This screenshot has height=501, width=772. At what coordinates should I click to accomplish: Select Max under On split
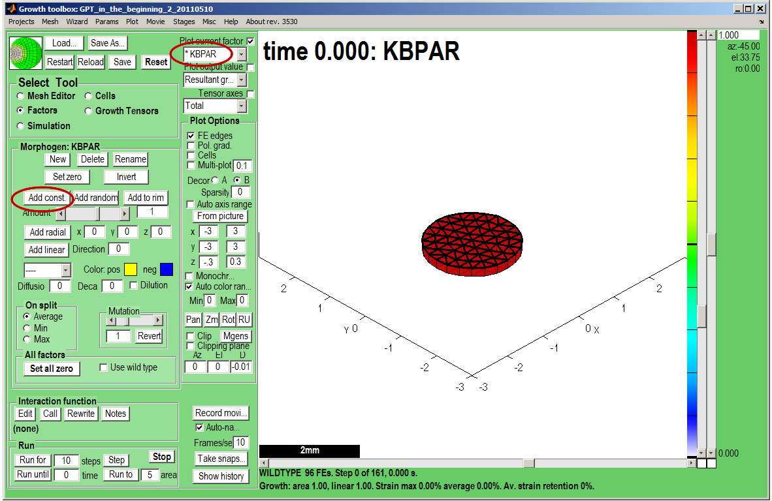[x=27, y=339]
